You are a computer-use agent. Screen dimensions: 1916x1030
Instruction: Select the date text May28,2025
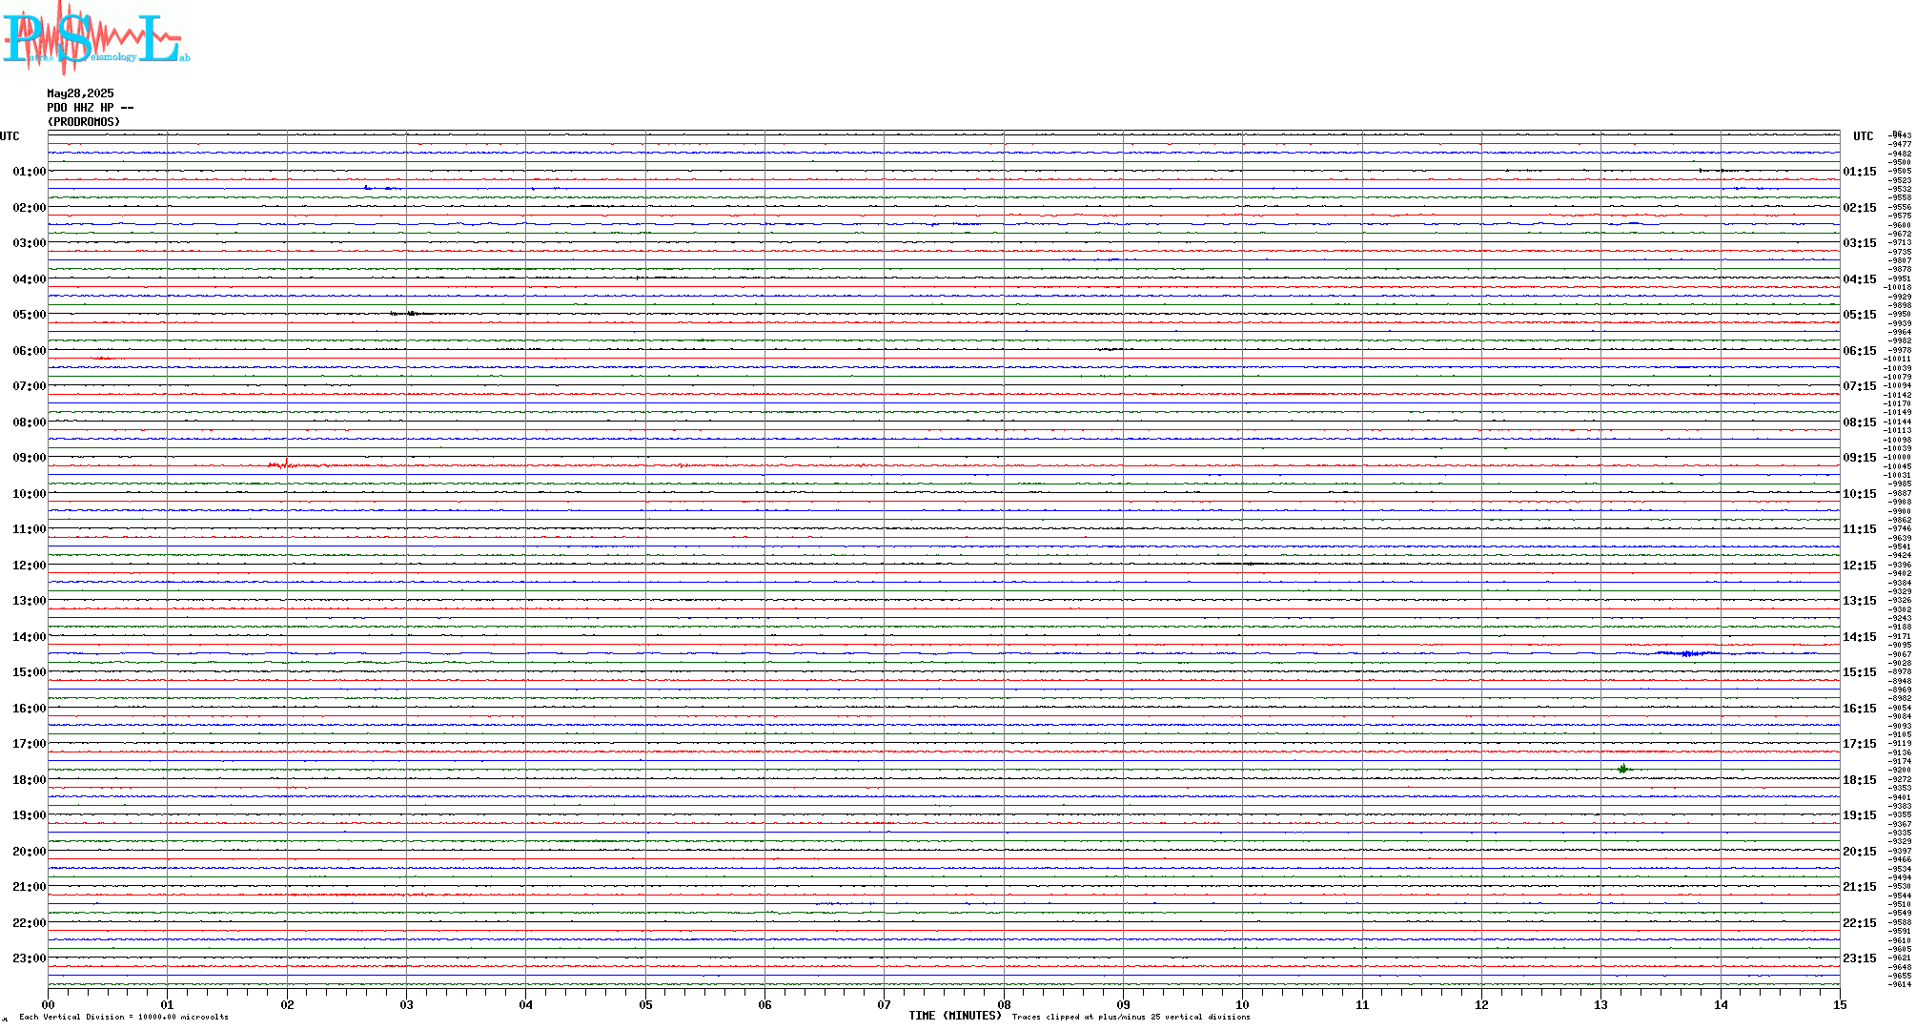click(x=80, y=93)
